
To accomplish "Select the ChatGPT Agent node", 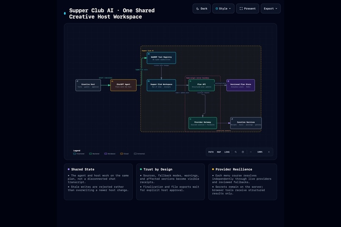I will pos(123,85).
